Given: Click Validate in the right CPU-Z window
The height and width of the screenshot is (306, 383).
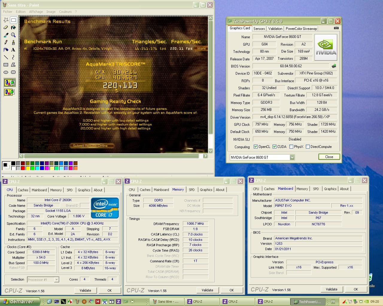Looking at the screenshot, I should click(332, 289).
